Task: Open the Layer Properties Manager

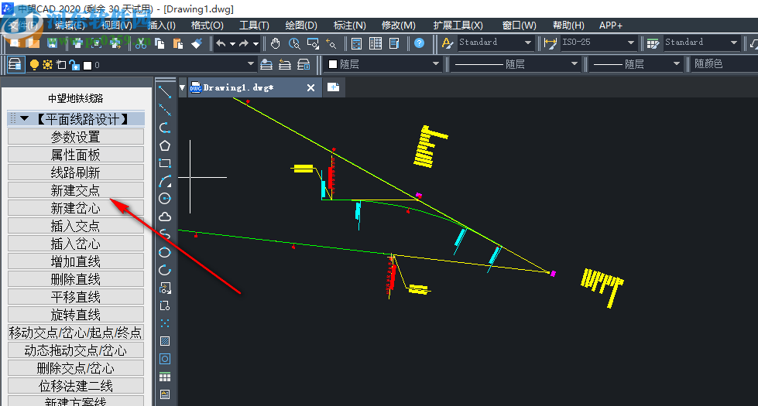Action: click(x=15, y=64)
